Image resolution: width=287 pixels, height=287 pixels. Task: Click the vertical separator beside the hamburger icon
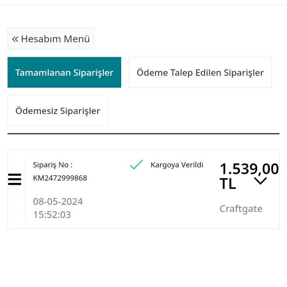tap(25, 189)
